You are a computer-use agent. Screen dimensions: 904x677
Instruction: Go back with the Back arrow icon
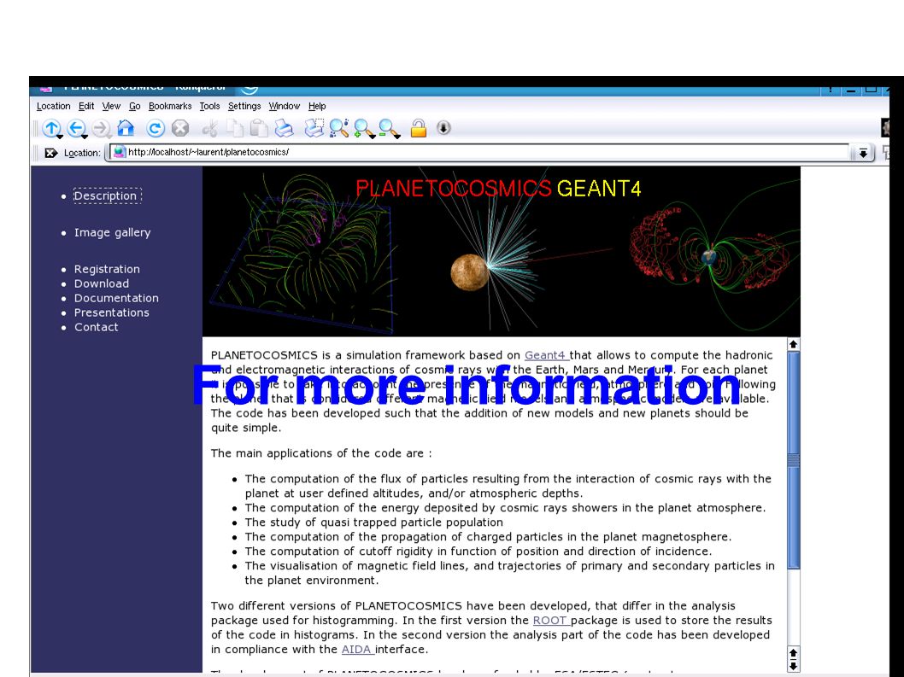coord(75,128)
